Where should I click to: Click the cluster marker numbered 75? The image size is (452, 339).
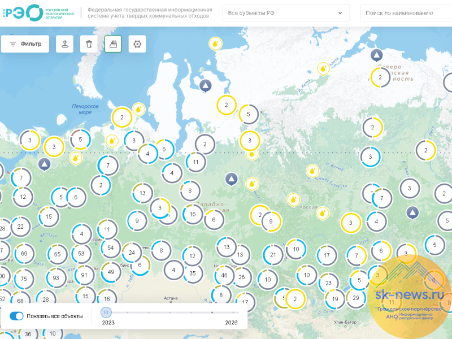click(24, 279)
